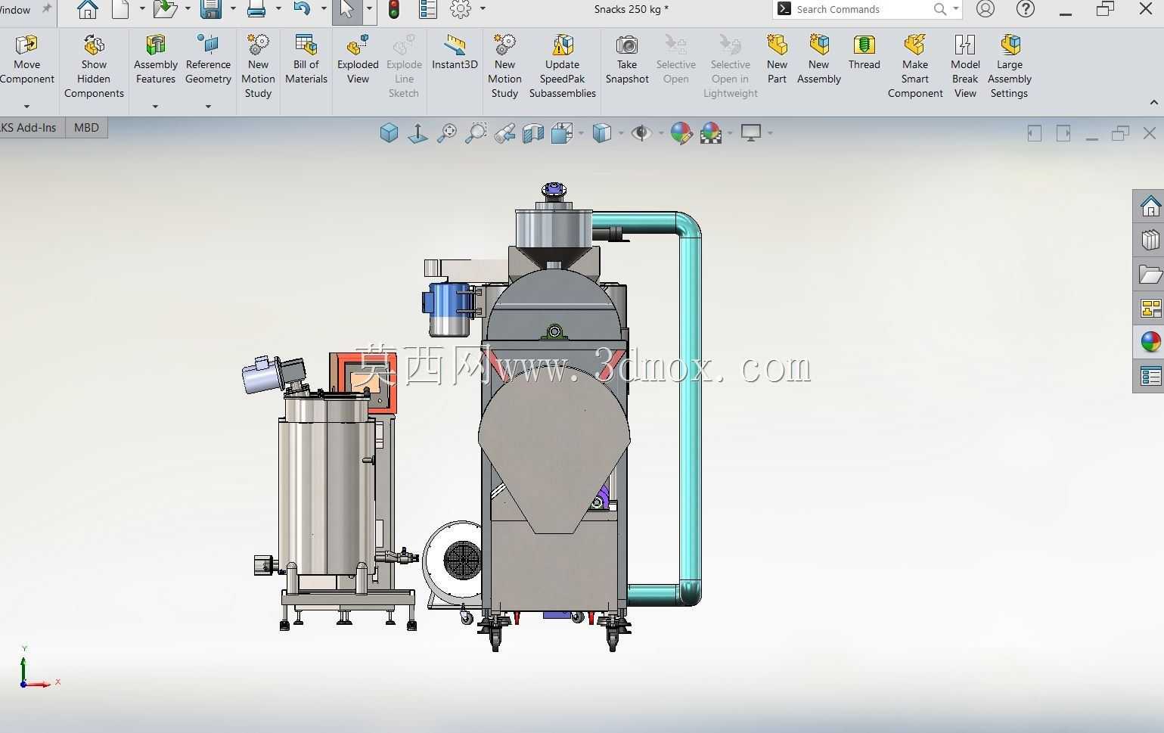The width and height of the screenshot is (1164, 733).
Task: Open the user login account icon
Action: coord(985,9)
